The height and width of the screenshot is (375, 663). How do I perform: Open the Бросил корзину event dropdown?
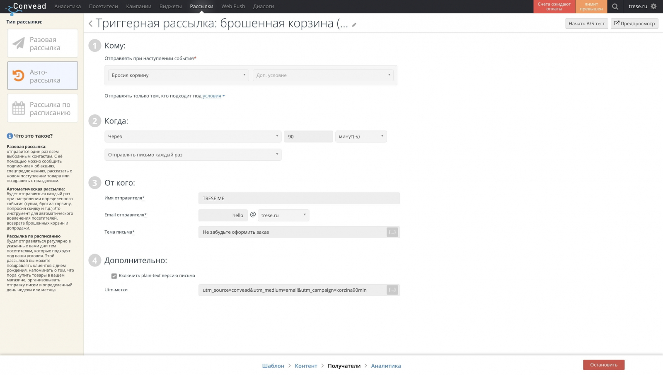(178, 75)
